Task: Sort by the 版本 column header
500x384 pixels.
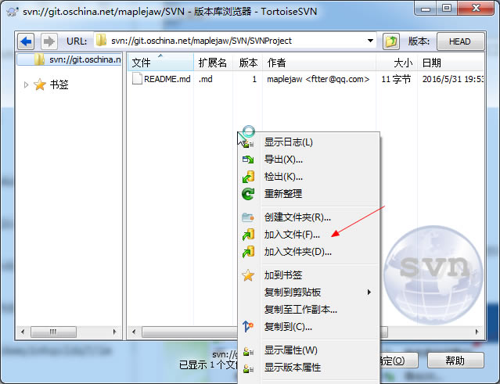Action: point(248,62)
